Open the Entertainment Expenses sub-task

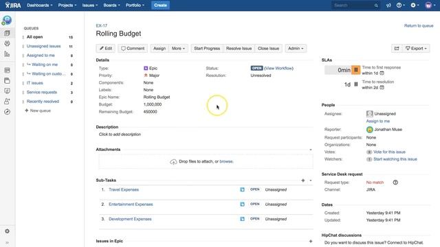(x=131, y=204)
